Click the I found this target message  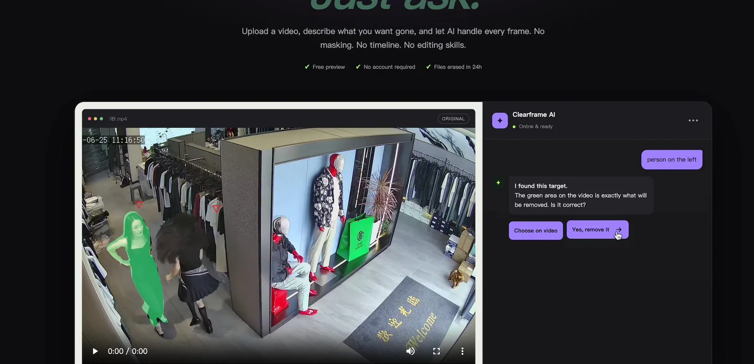(581, 195)
